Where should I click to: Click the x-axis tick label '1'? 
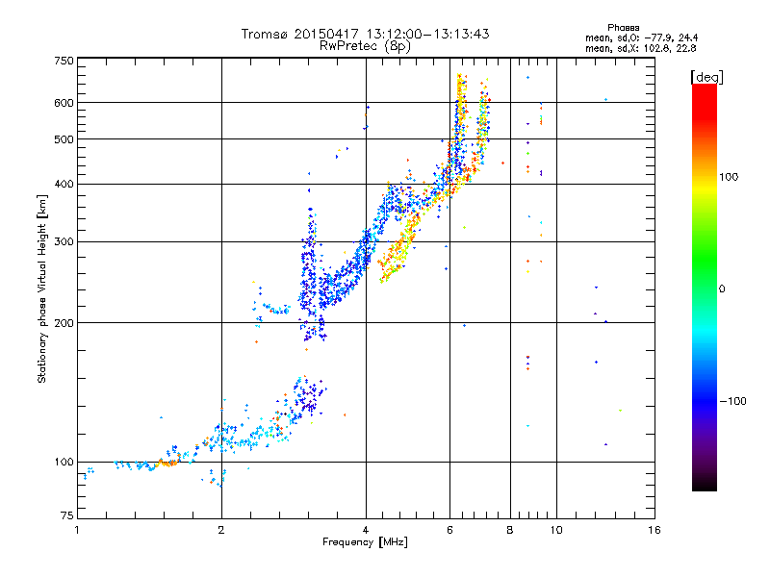[77, 530]
